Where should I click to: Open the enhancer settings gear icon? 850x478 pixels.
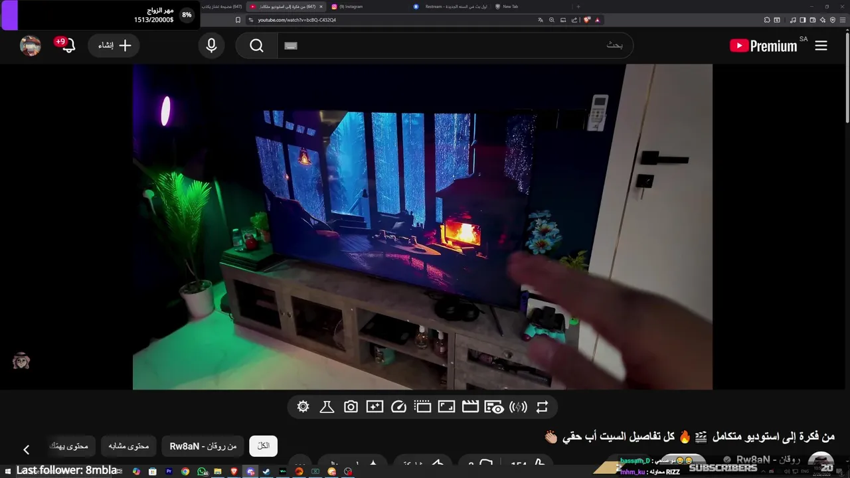click(303, 407)
